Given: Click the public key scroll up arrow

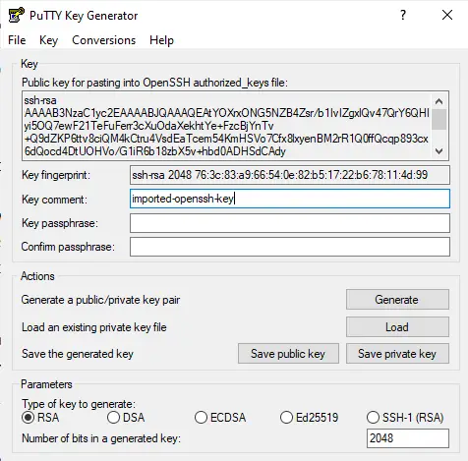Looking at the screenshot, I should pyautogui.click(x=439, y=101).
